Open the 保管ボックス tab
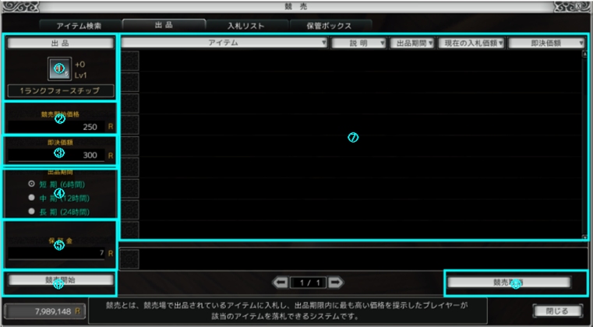Viewport: 593px width, 327px height. pos(329,26)
